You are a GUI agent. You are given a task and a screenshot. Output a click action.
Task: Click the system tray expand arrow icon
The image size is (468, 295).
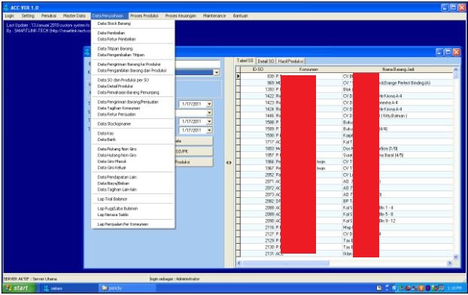[x=387, y=288]
